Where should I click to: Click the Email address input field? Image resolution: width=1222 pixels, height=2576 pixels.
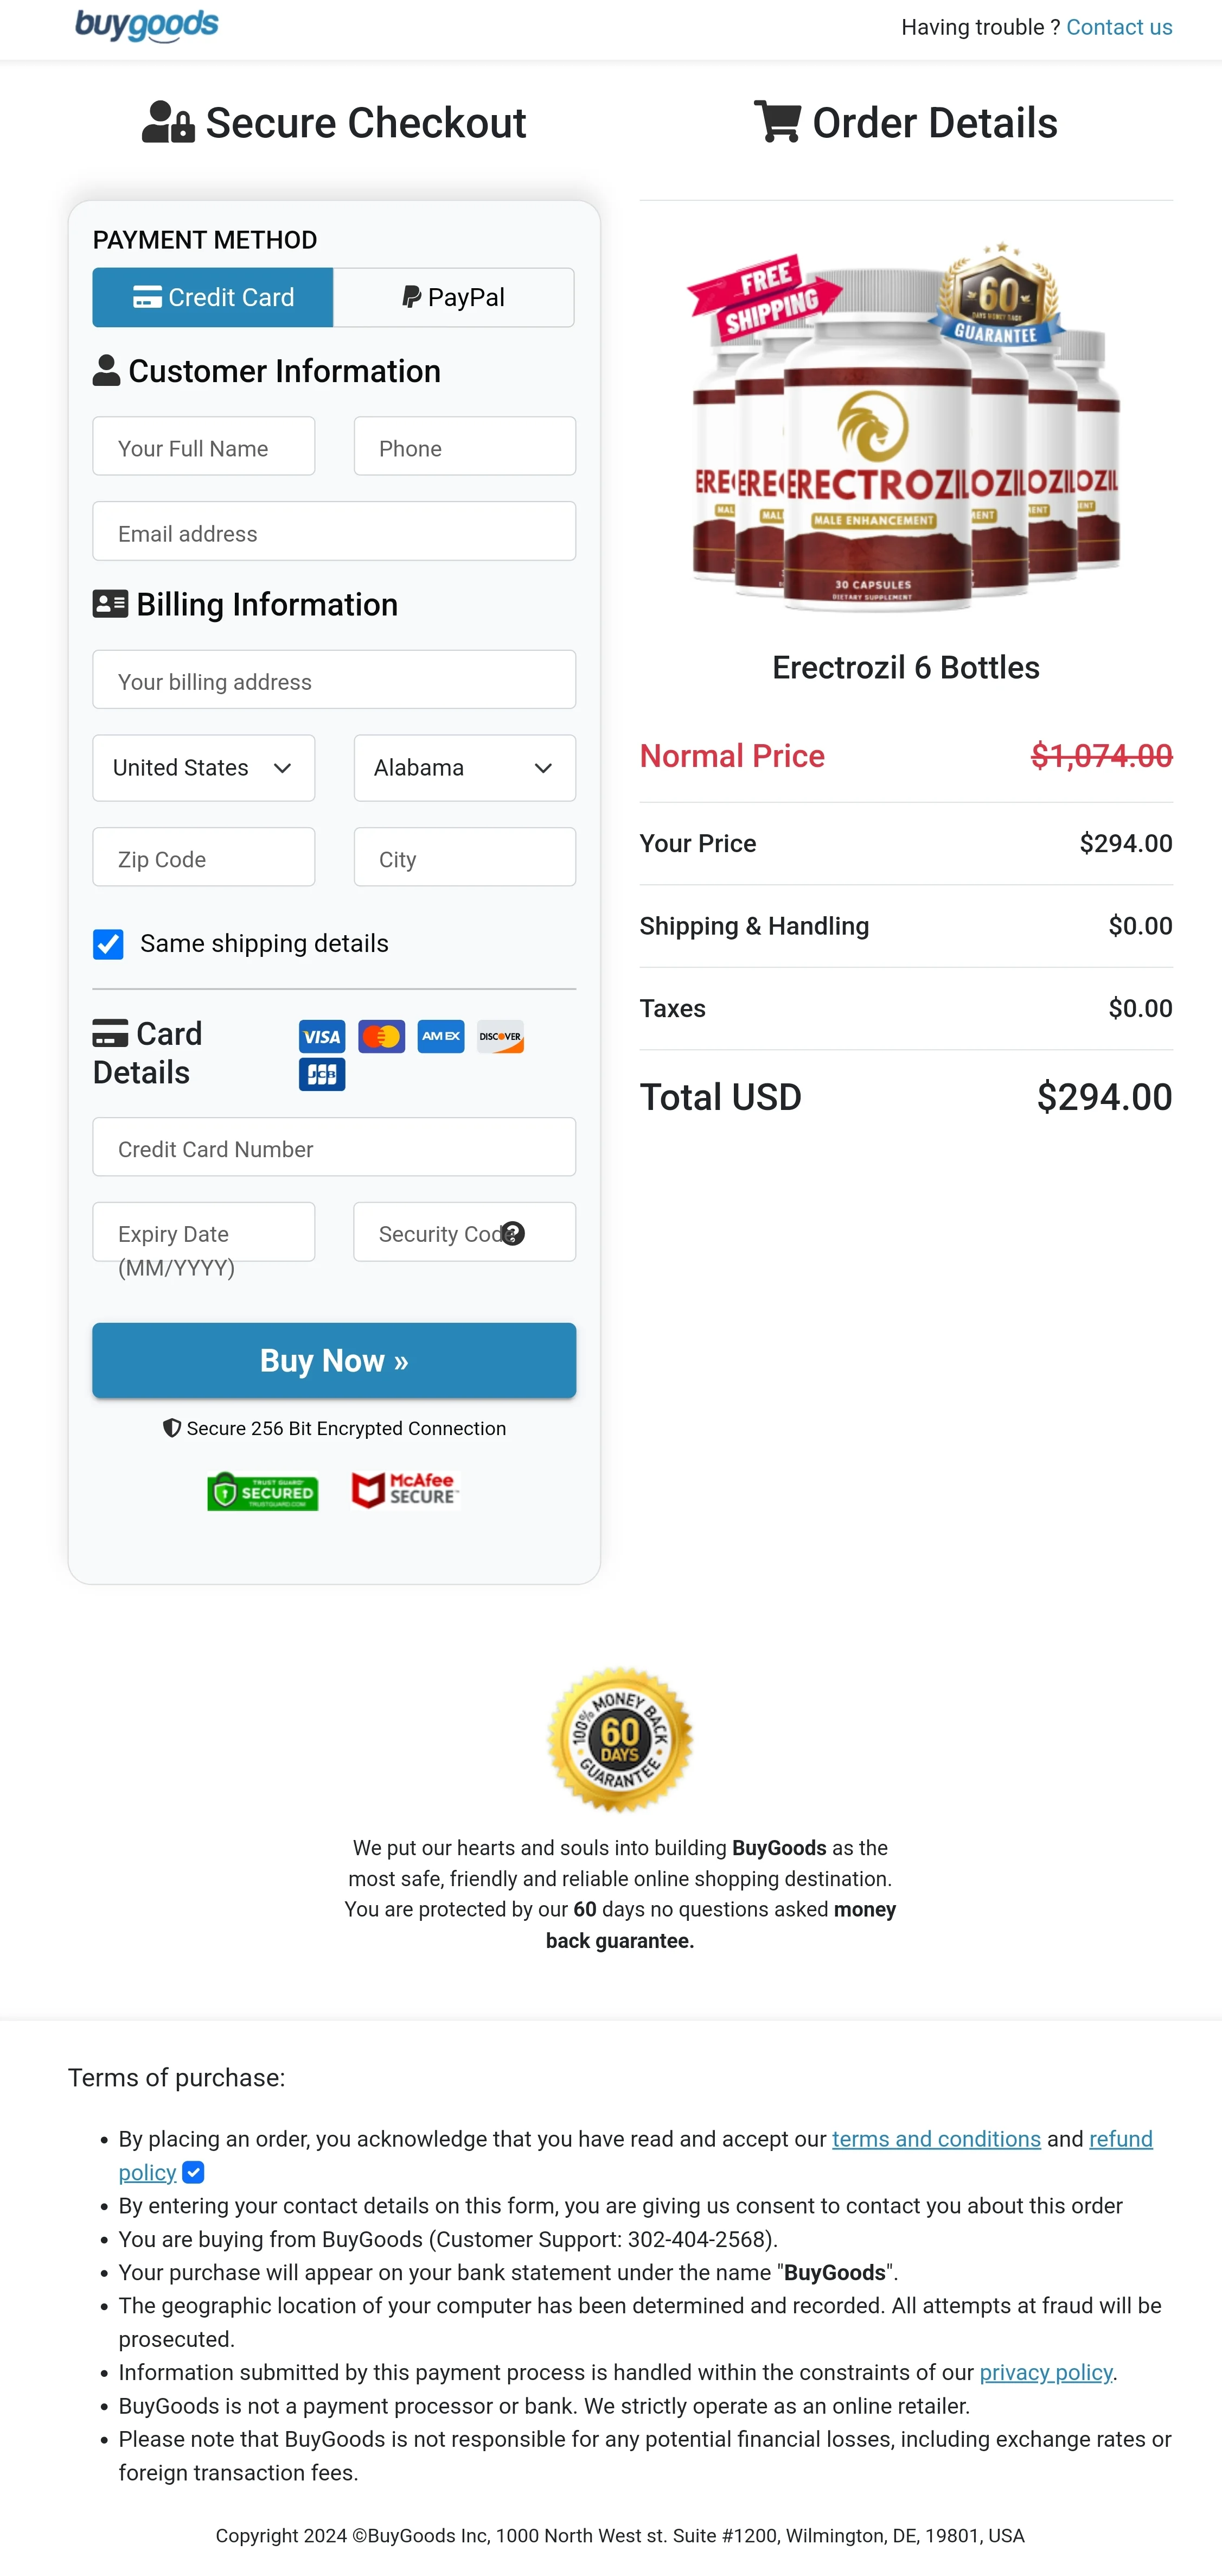pos(334,532)
